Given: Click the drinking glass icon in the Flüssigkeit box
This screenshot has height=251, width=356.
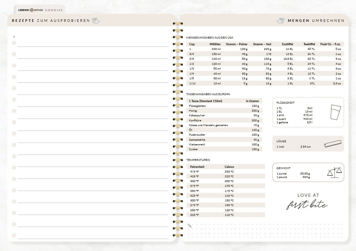Looking at the screenshot, I should tap(335, 112).
